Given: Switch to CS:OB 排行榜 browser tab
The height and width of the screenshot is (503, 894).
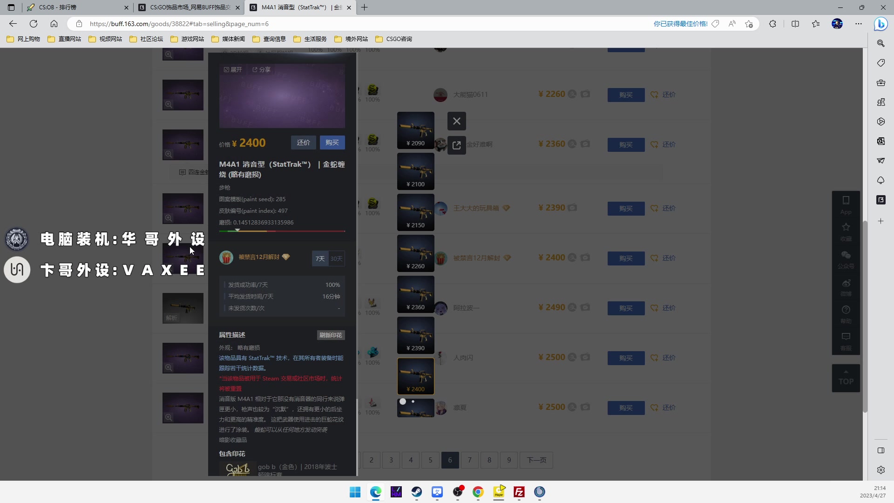Looking at the screenshot, I should 77,7.
